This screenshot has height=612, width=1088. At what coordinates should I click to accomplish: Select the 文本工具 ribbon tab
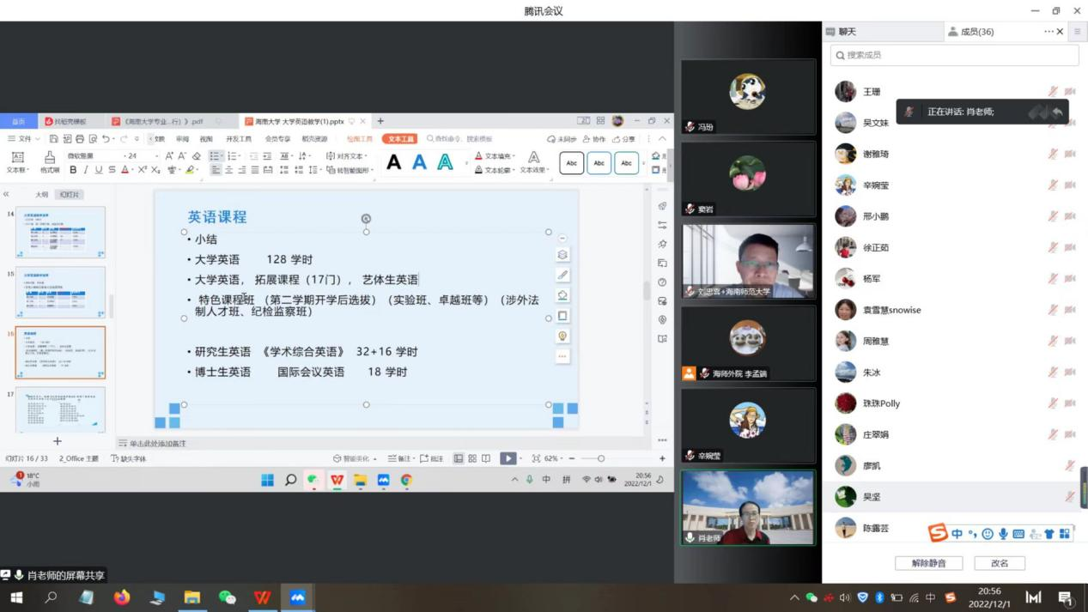point(400,139)
